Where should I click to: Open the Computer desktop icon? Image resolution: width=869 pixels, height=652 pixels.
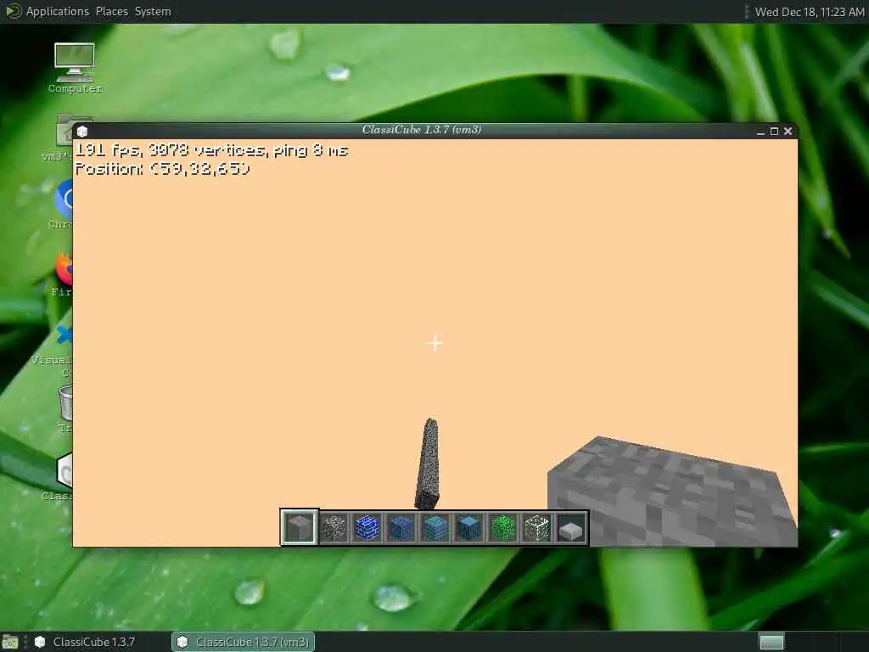[75, 68]
